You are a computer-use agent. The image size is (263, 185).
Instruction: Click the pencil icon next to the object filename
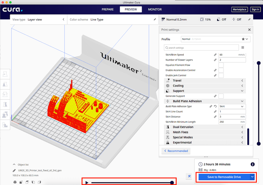pos(14,171)
